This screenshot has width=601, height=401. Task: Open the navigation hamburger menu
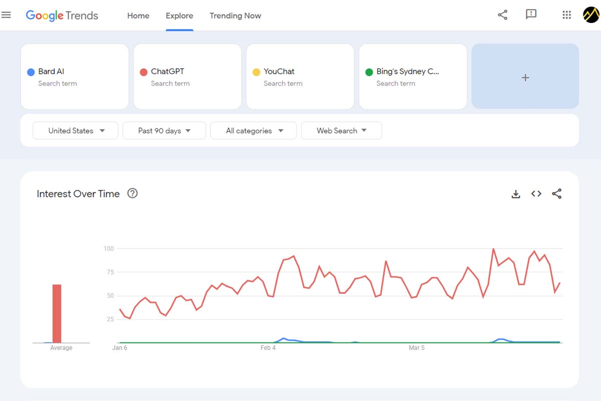(7, 15)
